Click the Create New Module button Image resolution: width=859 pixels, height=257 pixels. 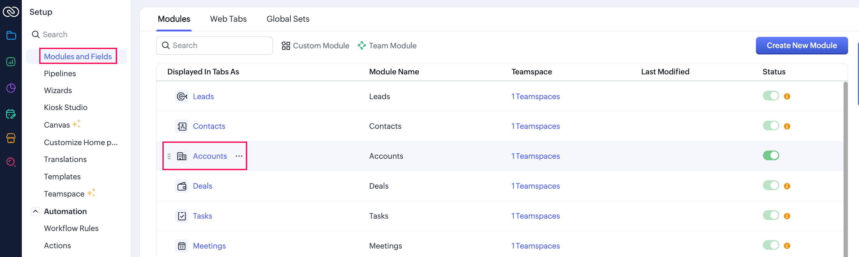tap(802, 46)
